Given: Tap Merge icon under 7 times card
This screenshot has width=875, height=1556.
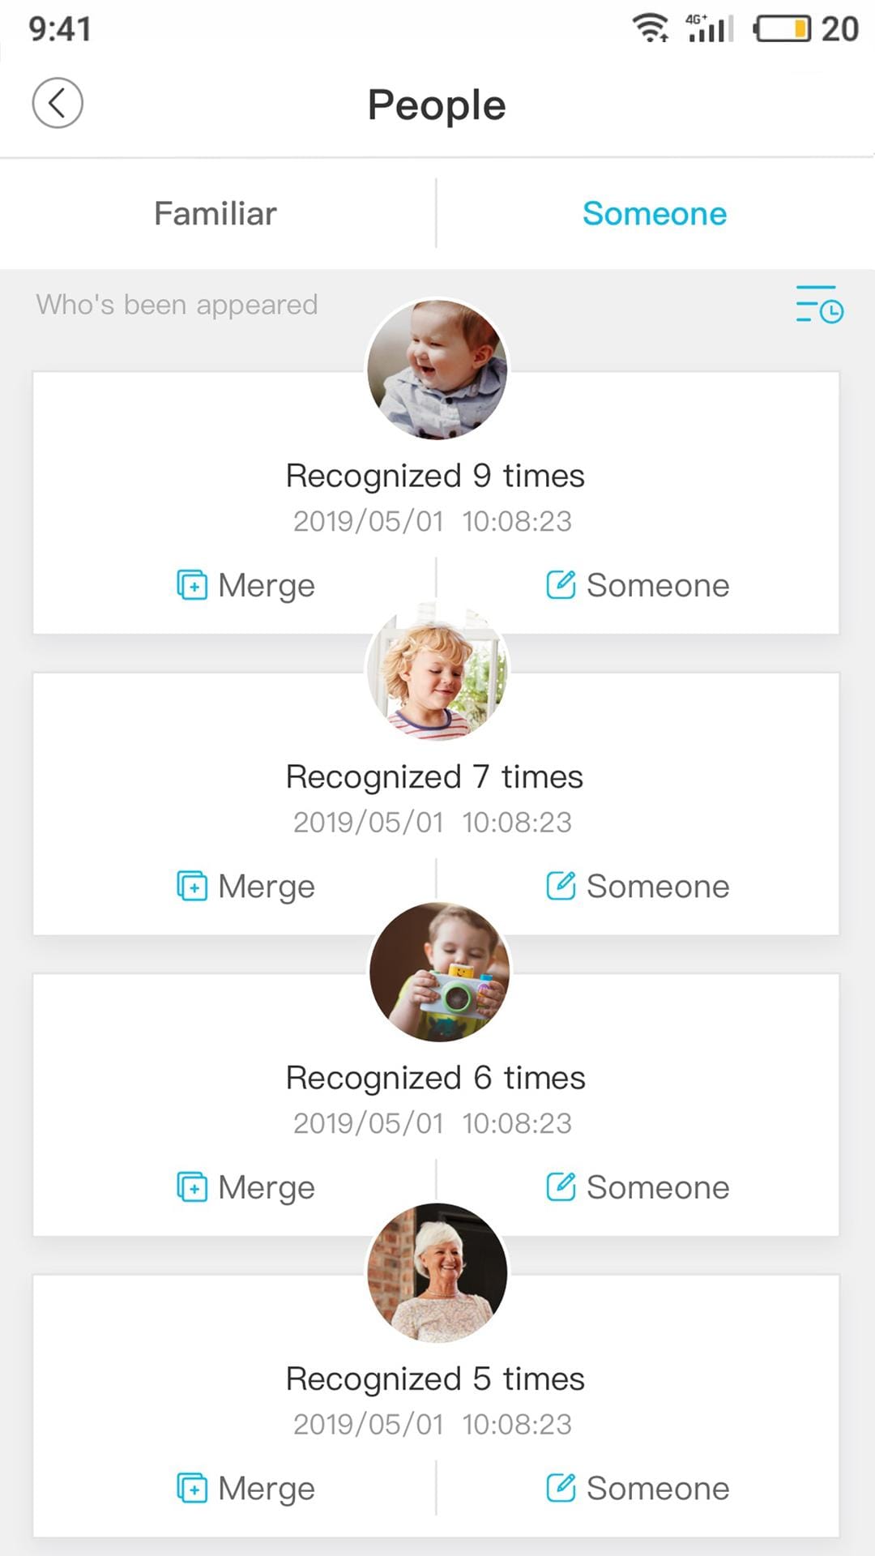Looking at the screenshot, I should tap(192, 886).
